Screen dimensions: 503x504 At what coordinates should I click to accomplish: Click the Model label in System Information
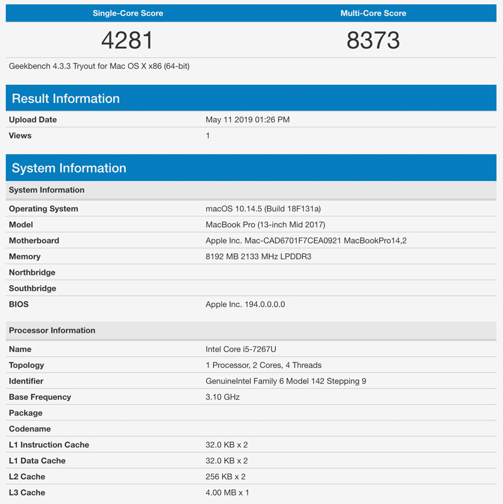point(21,225)
